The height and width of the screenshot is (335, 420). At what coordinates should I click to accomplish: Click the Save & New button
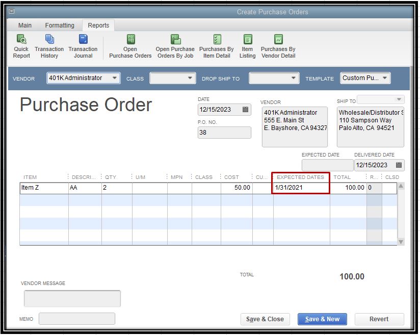point(322,319)
